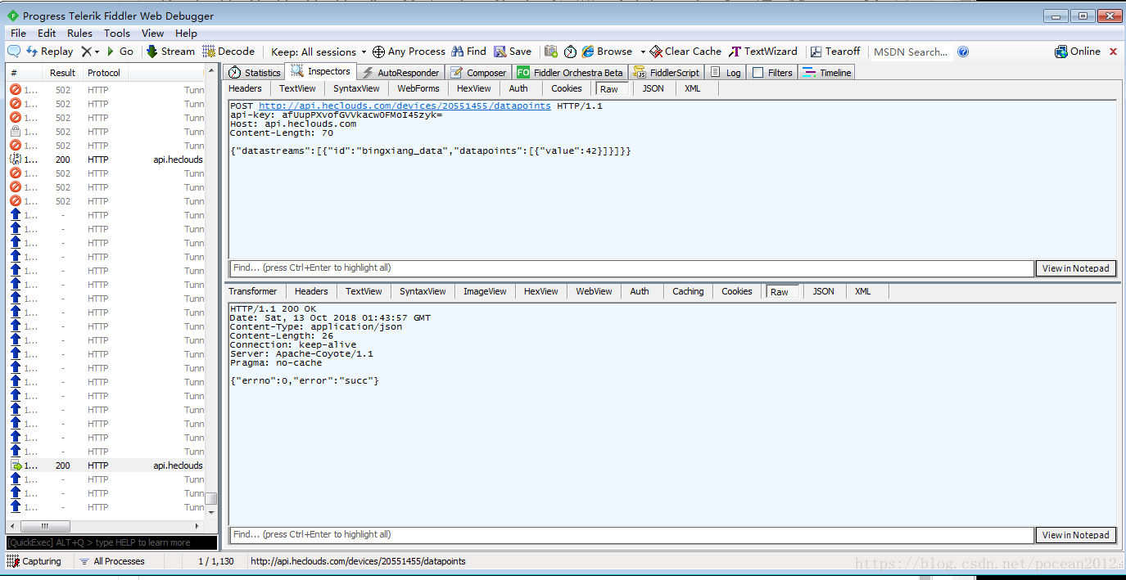Image resolution: width=1126 pixels, height=580 pixels.
Task: Select response ImageView tab
Action: tap(485, 291)
